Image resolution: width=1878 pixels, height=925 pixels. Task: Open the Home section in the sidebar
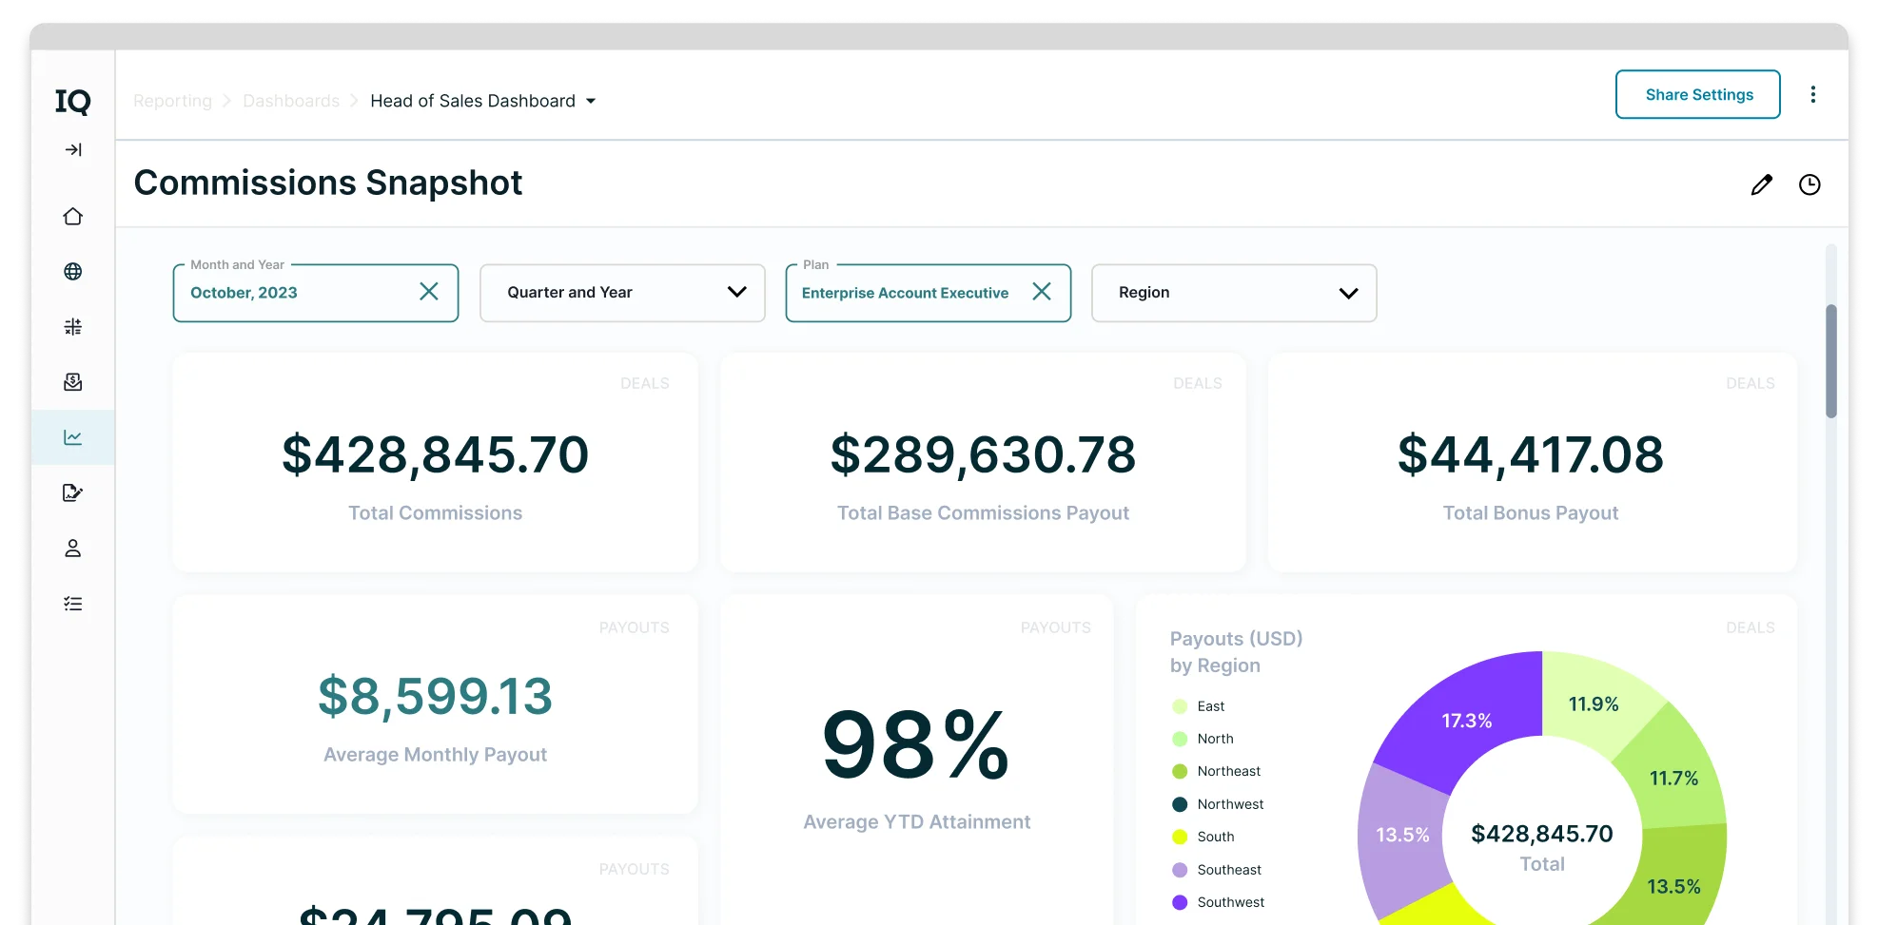(x=73, y=217)
